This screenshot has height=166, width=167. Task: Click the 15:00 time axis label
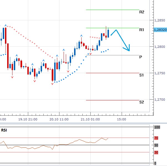point(121,119)
